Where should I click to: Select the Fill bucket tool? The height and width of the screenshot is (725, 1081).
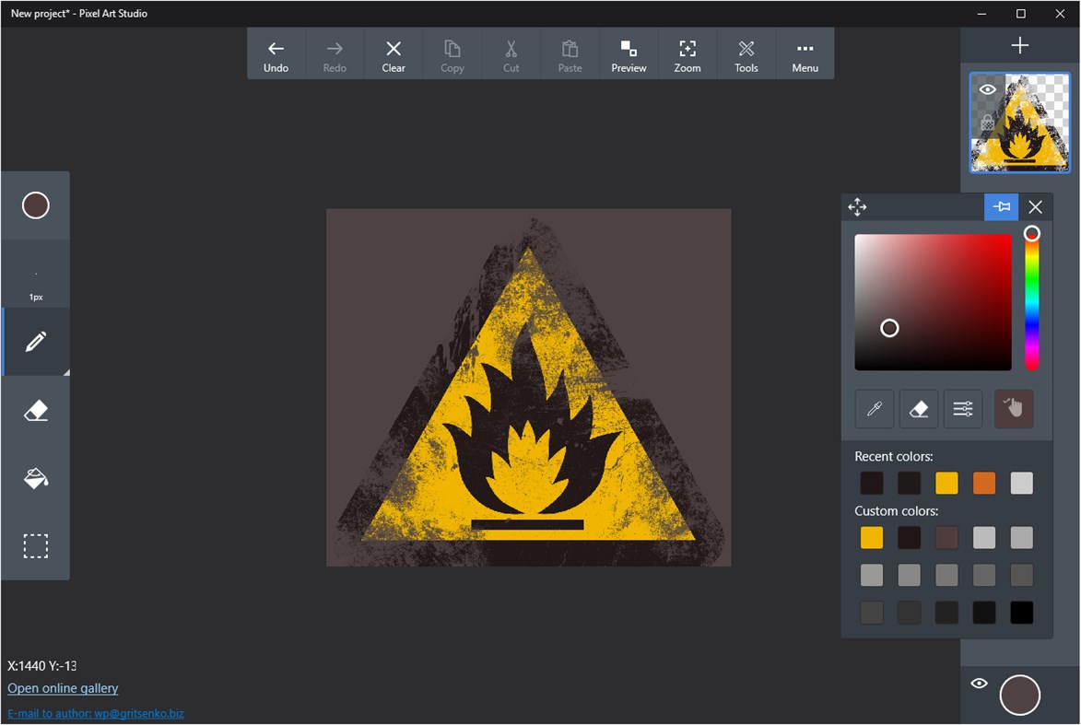coord(35,477)
